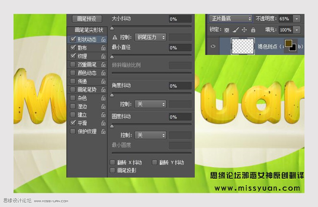Click the 最小直径 percentage field
Viewport: 318px width, 207px height.
180,48
